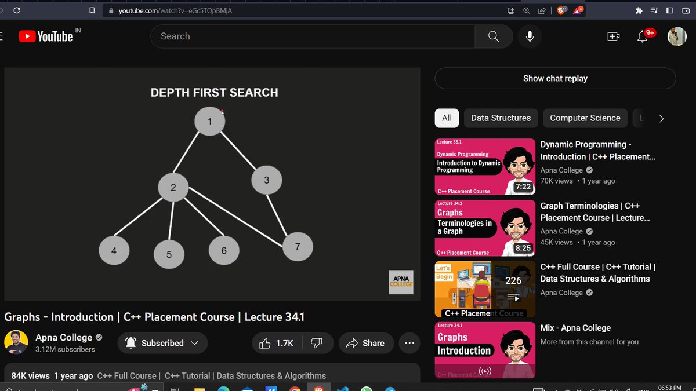Click the taskbar clock showing 06:53 PM

tap(670, 387)
